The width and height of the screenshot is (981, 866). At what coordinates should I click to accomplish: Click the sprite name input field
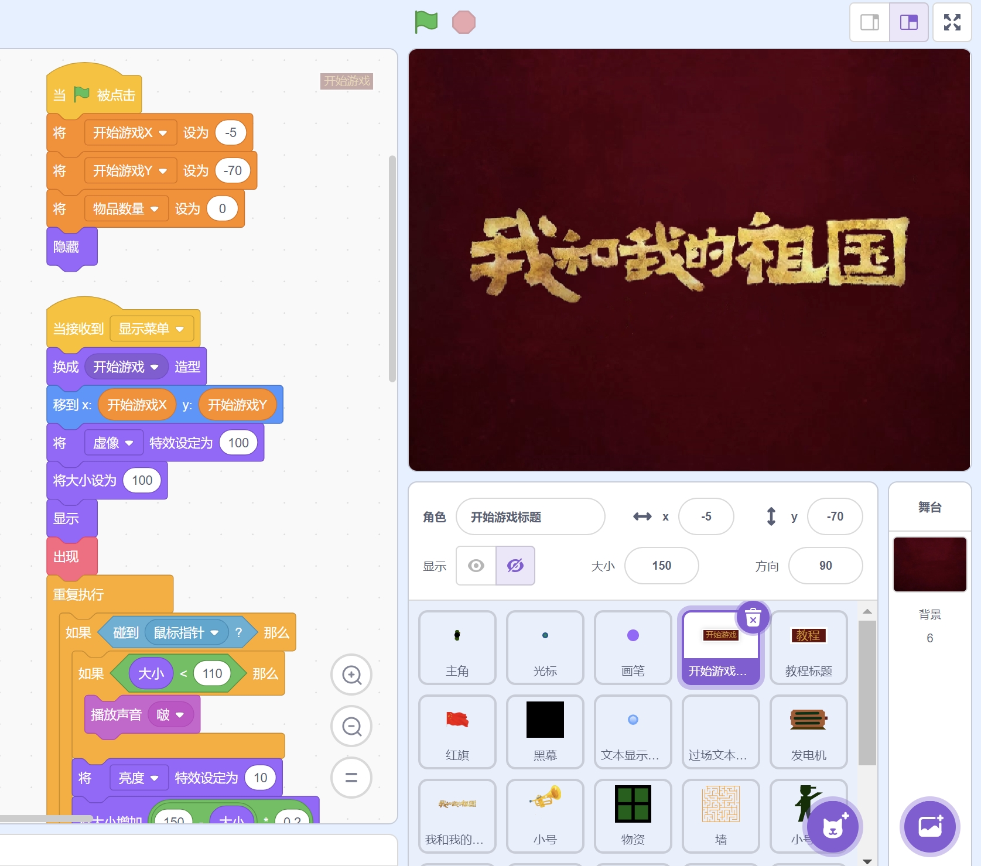pyautogui.click(x=530, y=516)
